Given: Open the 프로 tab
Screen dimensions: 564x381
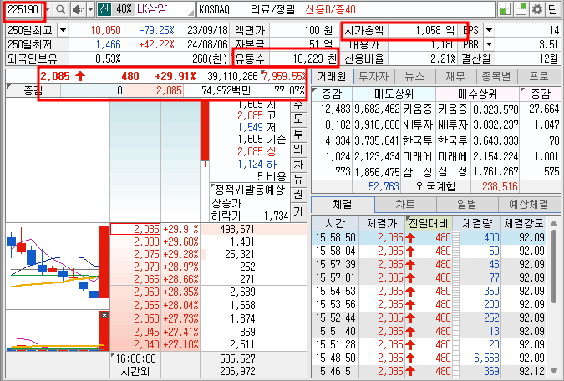Looking at the screenshot, I should click(x=538, y=77).
